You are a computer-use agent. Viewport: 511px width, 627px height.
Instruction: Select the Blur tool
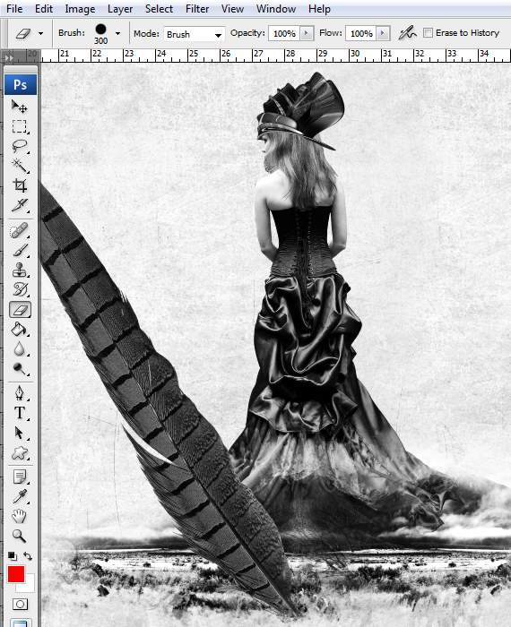click(19, 349)
